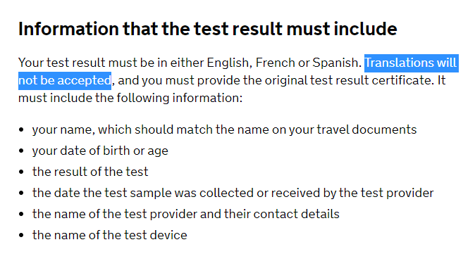
Task: Click the highlighted text 'Translations will'
Action: pos(410,63)
